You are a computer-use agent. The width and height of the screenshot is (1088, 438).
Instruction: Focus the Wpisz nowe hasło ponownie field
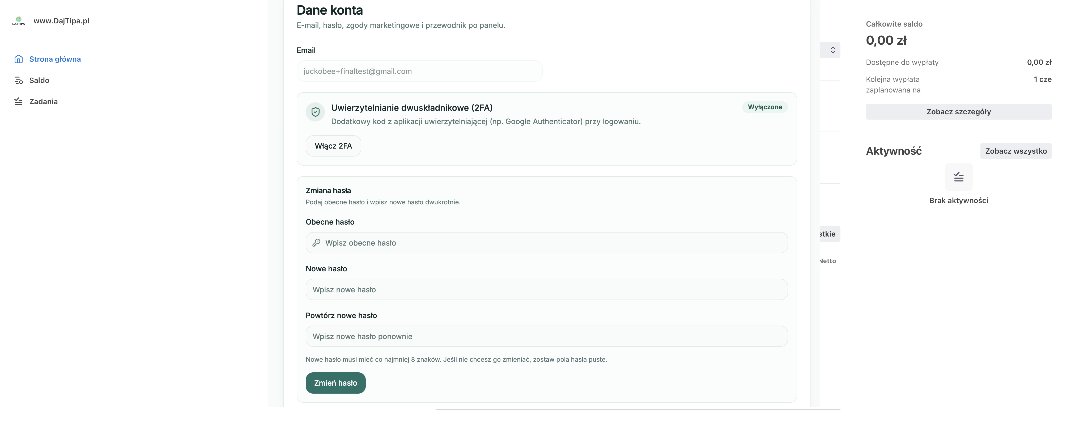(x=547, y=336)
